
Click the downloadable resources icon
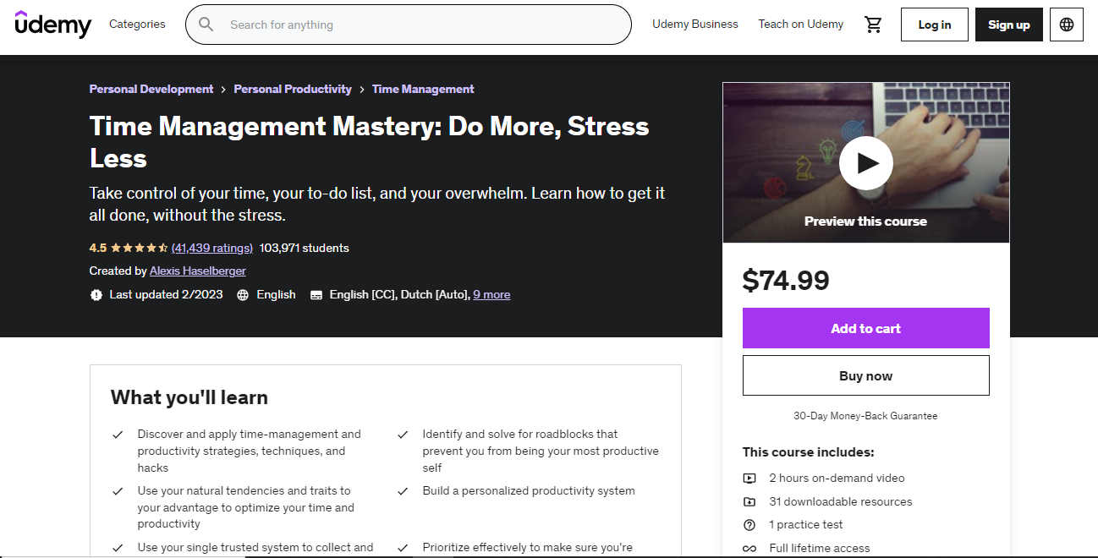749,501
